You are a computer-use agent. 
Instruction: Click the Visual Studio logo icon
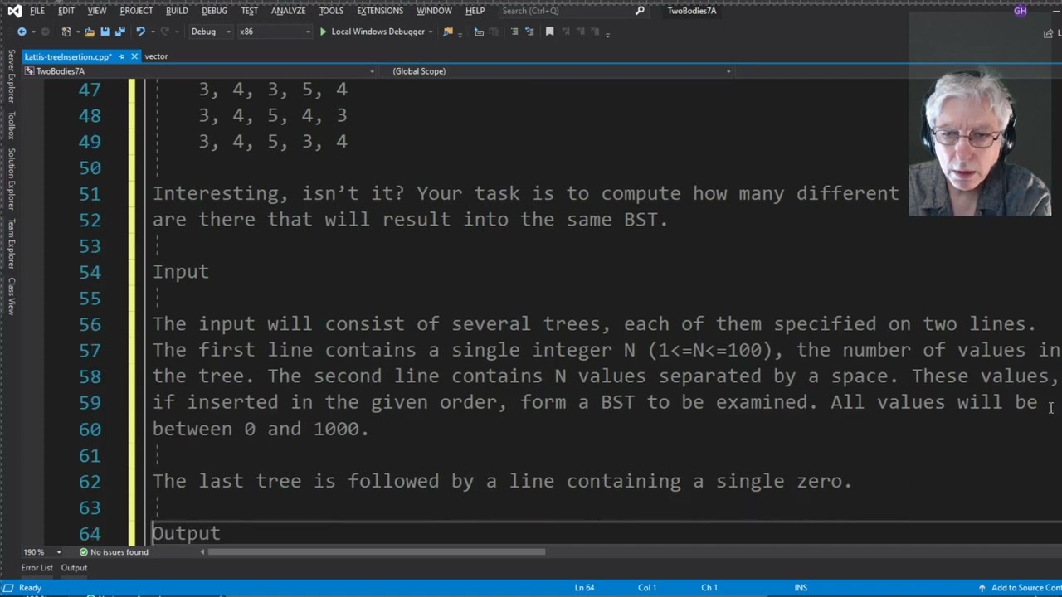14,11
